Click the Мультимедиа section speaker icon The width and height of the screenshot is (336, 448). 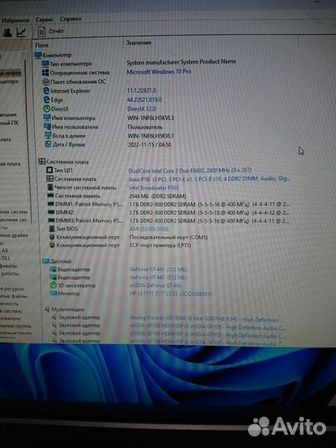tap(47, 309)
